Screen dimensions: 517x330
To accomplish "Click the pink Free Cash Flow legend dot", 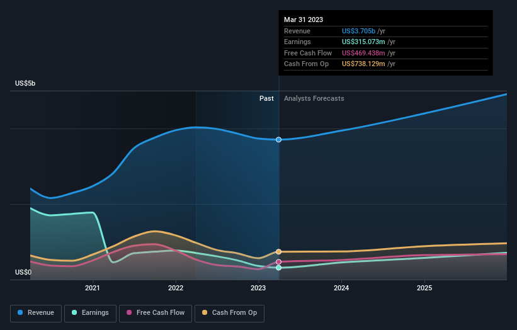I will (129, 312).
